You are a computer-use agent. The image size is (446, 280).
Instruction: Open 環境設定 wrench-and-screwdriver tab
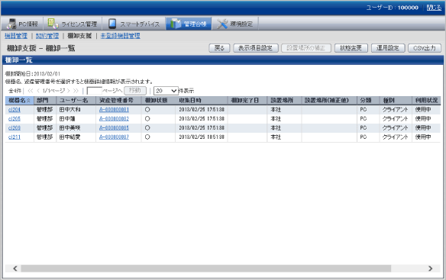tap(222, 24)
